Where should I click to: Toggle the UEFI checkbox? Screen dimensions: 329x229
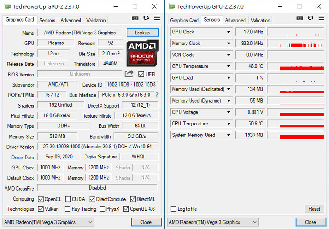[x=141, y=74]
